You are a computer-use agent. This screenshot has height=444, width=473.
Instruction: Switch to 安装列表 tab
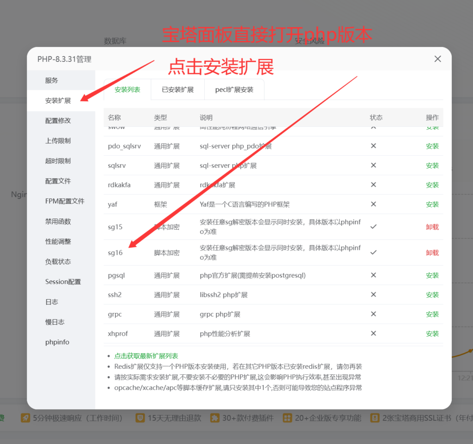click(x=127, y=90)
